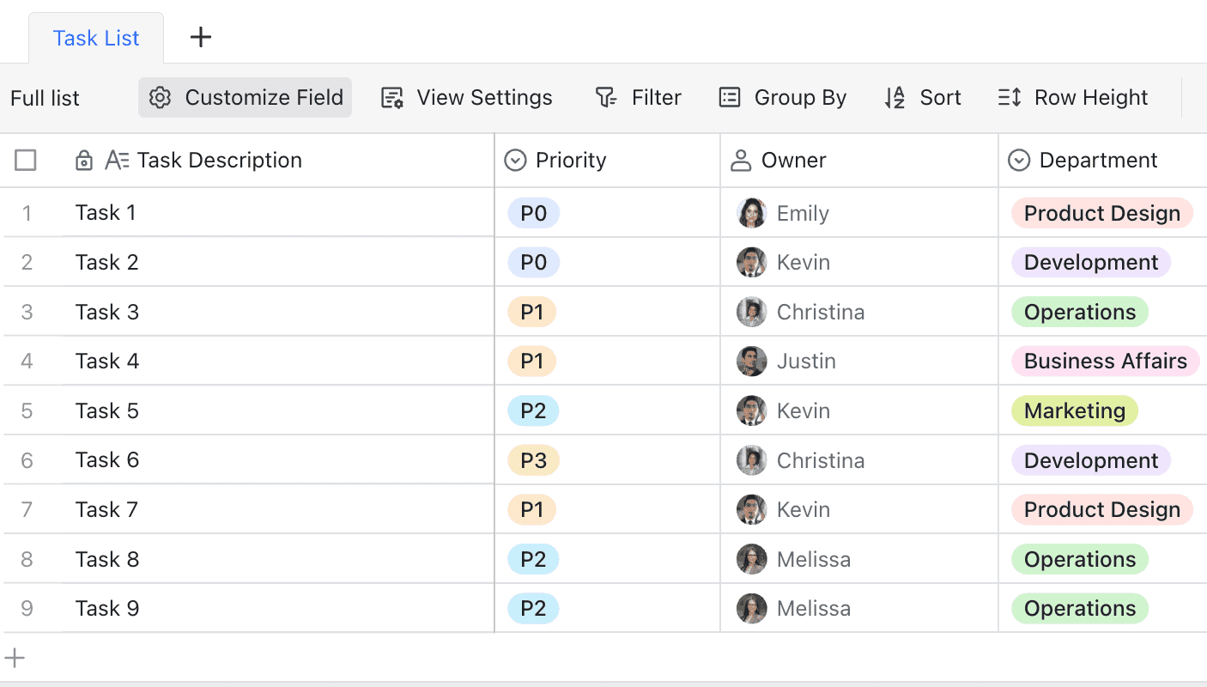Click the Sort A-Z icon
The height and width of the screenshot is (687, 1207).
[895, 98]
